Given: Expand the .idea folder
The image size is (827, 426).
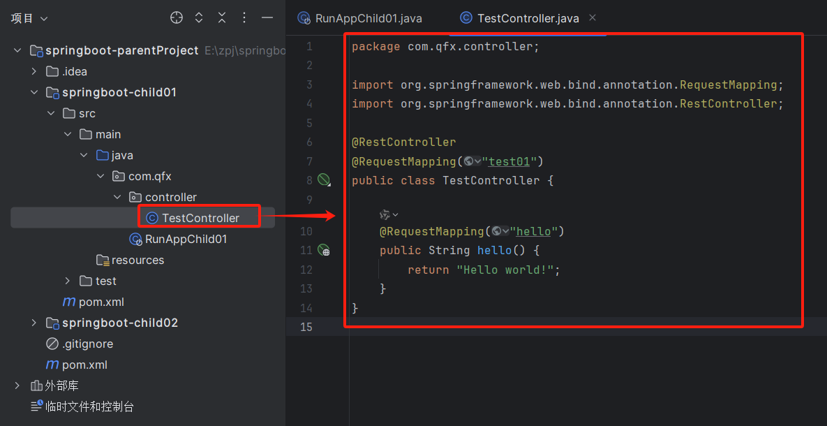Looking at the screenshot, I should (x=33, y=71).
